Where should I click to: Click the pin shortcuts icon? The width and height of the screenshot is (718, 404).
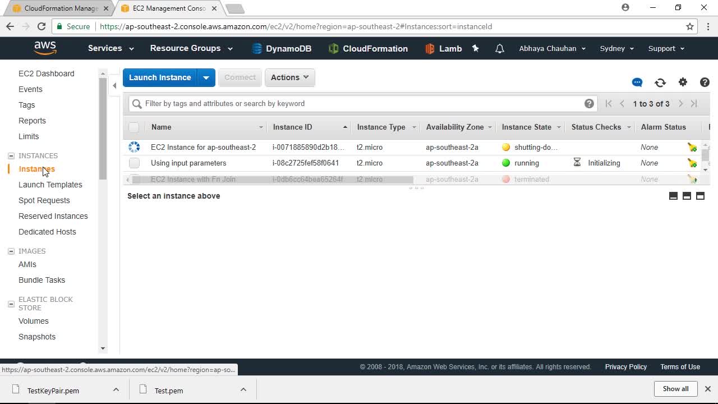476,48
